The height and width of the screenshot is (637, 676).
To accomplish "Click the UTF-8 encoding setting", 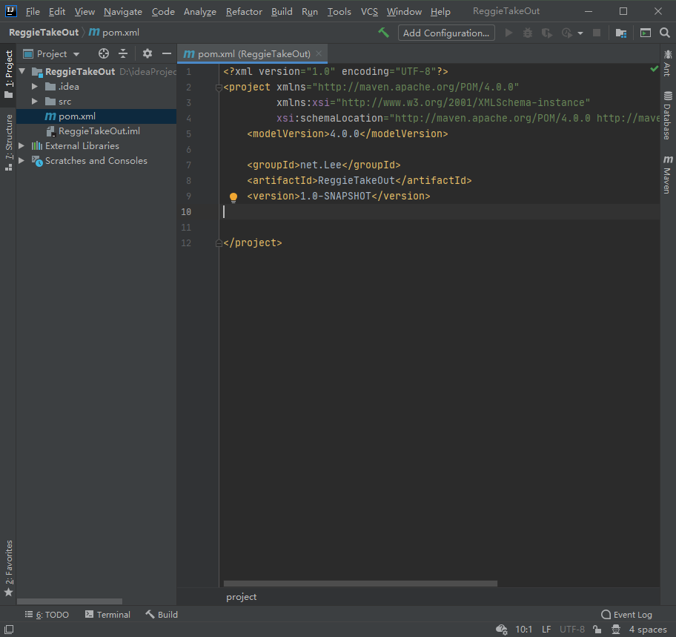I will point(572,630).
